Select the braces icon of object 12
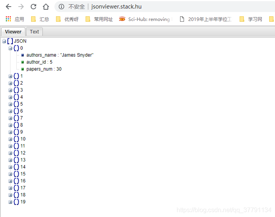Screen dimensions: 275x217 tap(16, 153)
